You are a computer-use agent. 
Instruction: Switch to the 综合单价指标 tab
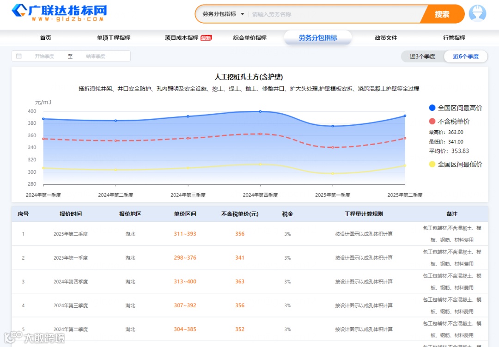coord(250,38)
